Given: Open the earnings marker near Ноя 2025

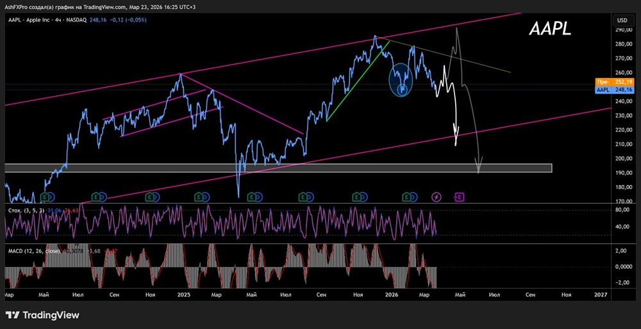Looking at the screenshot, I should pyautogui.click(x=356, y=197).
